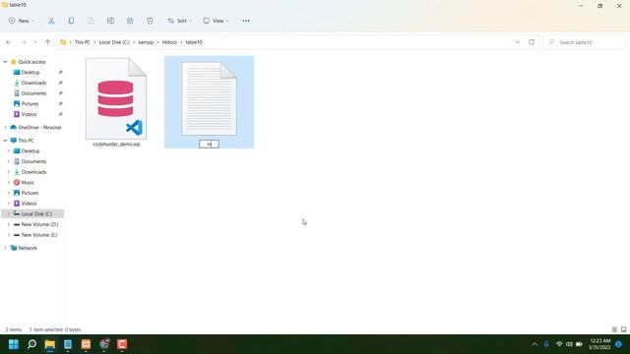
Task: Open Wi-Fi network tray icon
Action: (559, 344)
